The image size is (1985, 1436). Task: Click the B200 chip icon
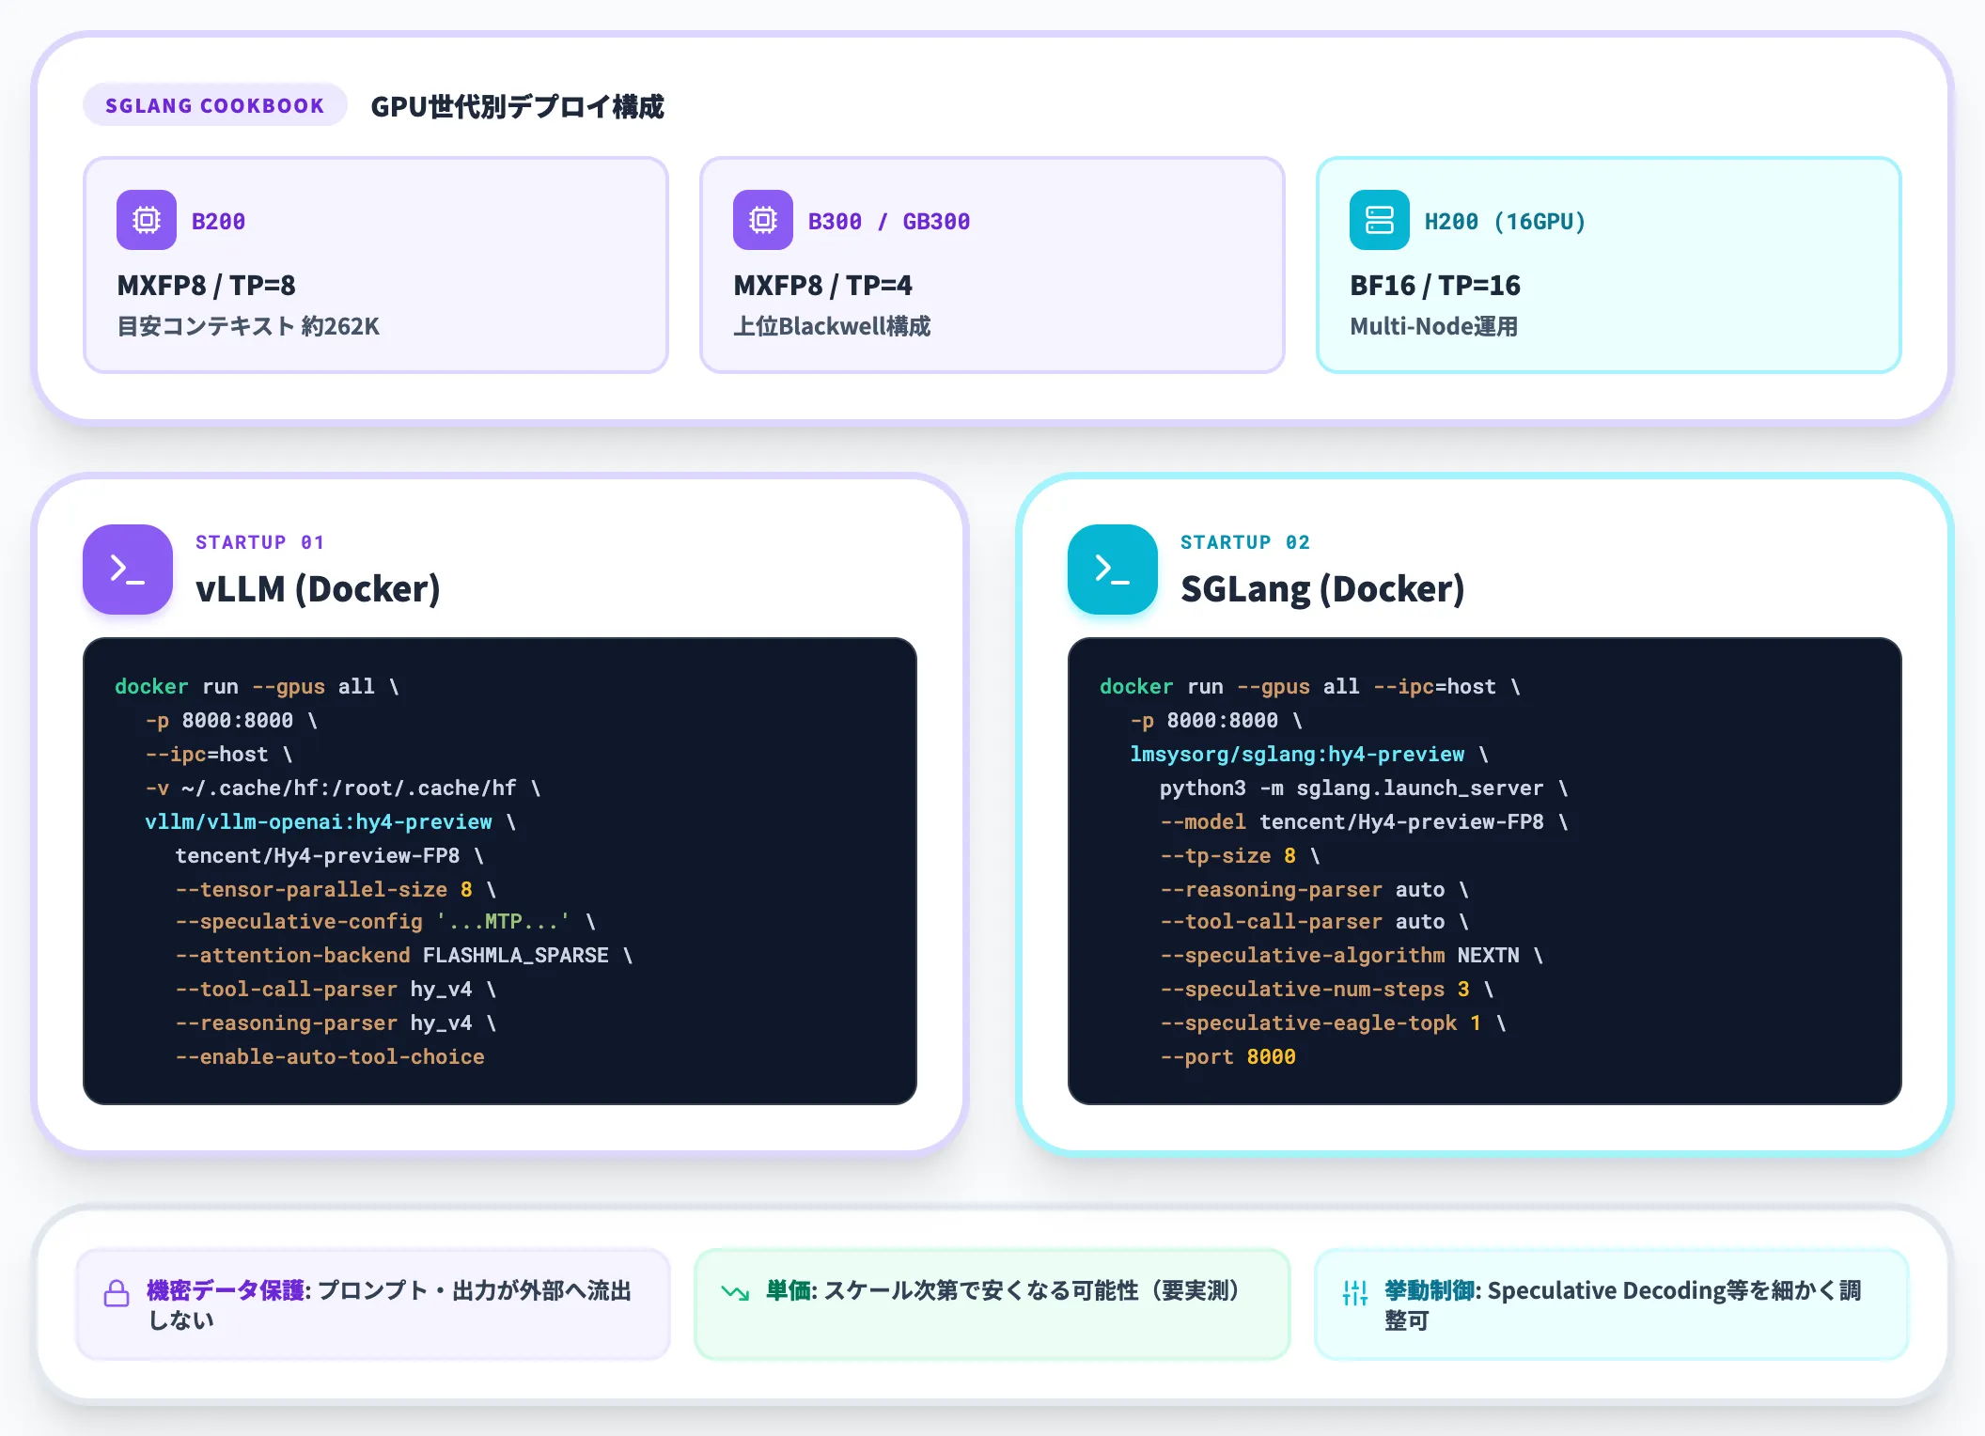coord(147,220)
